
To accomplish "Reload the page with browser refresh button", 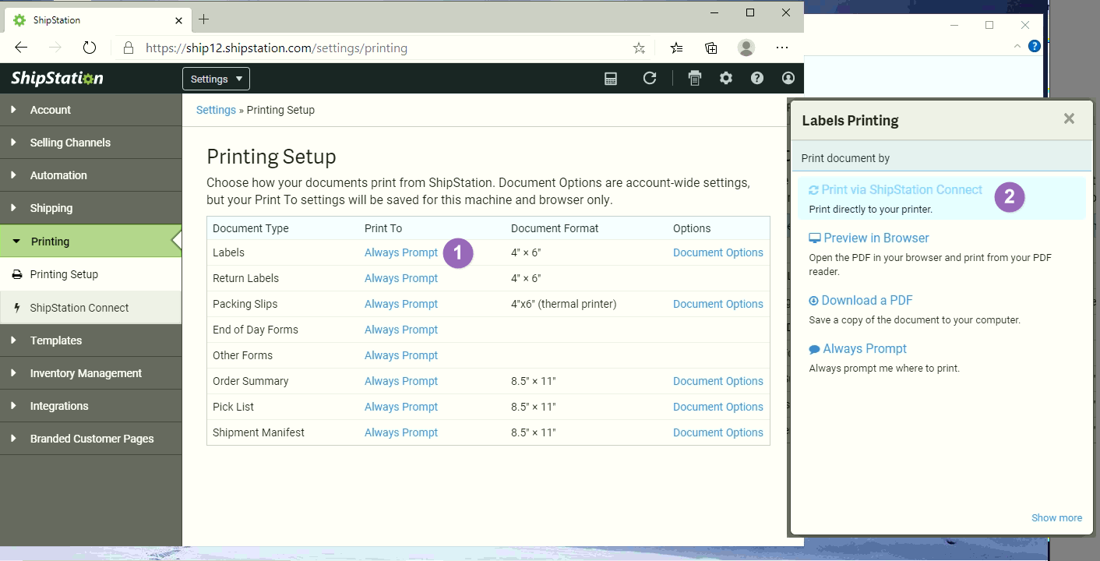I will pyautogui.click(x=90, y=48).
